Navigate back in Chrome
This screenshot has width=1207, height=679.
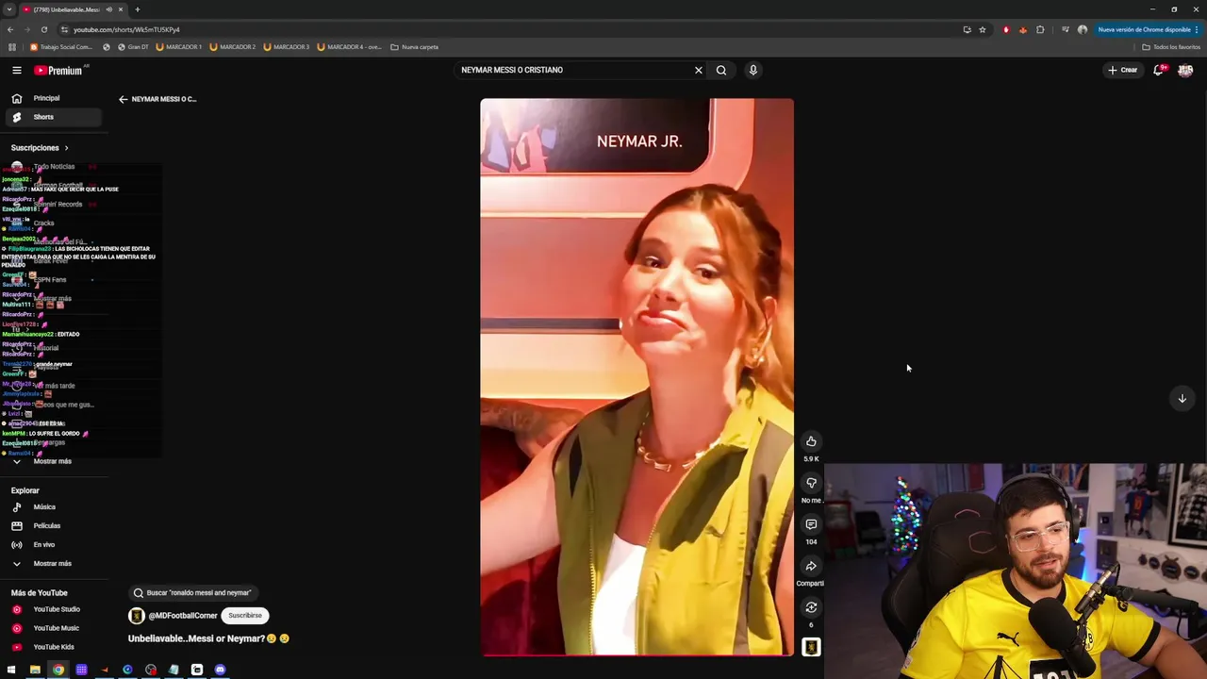point(10,29)
